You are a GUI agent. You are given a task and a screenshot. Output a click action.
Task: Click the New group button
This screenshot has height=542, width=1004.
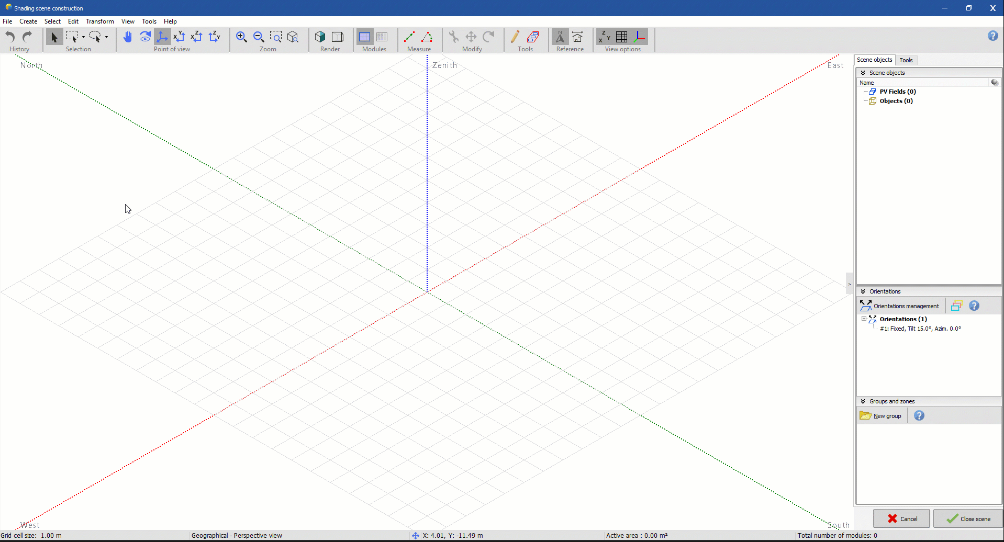(880, 416)
